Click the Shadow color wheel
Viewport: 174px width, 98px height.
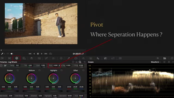coord(10,78)
